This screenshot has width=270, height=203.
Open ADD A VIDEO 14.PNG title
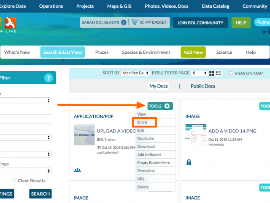232,131
